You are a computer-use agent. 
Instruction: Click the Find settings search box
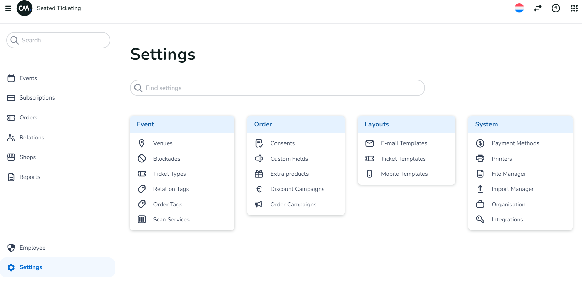pos(277,88)
